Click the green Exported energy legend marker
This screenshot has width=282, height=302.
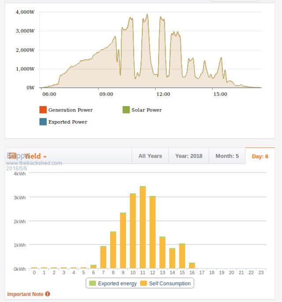93,284
